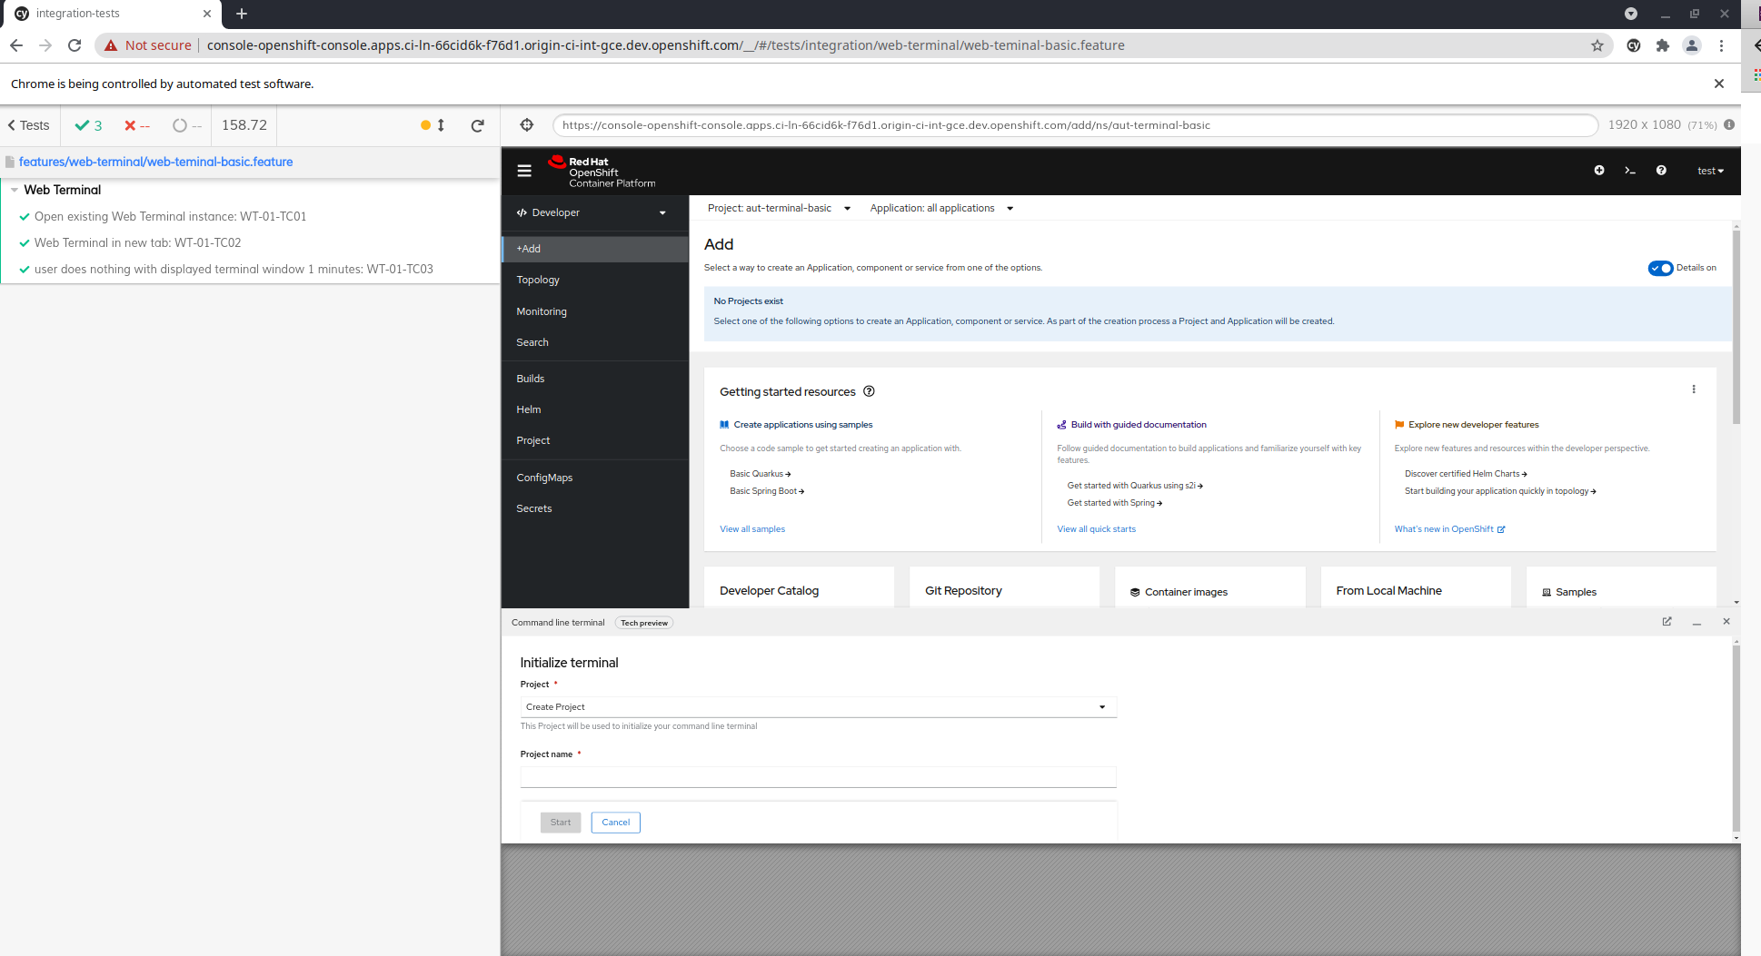The width and height of the screenshot is (1761, 956).
Task: Open Chrome three-dot menu
Action: [1721, 45]
